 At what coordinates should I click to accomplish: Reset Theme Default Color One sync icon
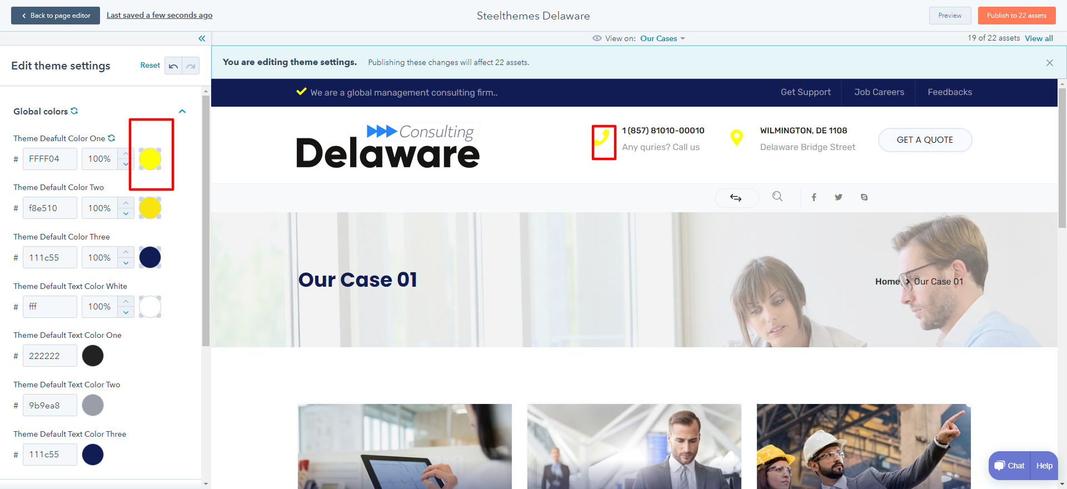[112, 138]
